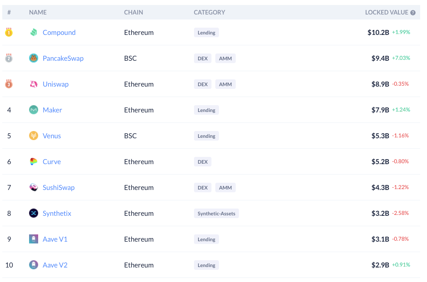Open the Venus project link
427x282 pixels.
tap(52, 136)
